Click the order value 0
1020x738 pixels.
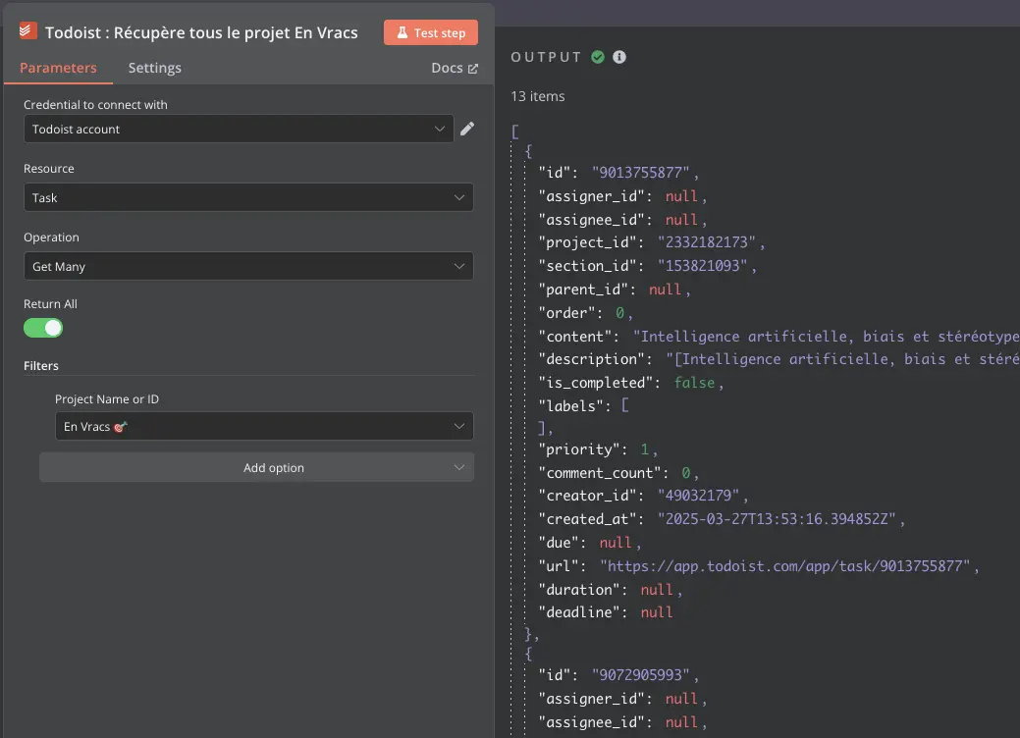pos(619,313)
